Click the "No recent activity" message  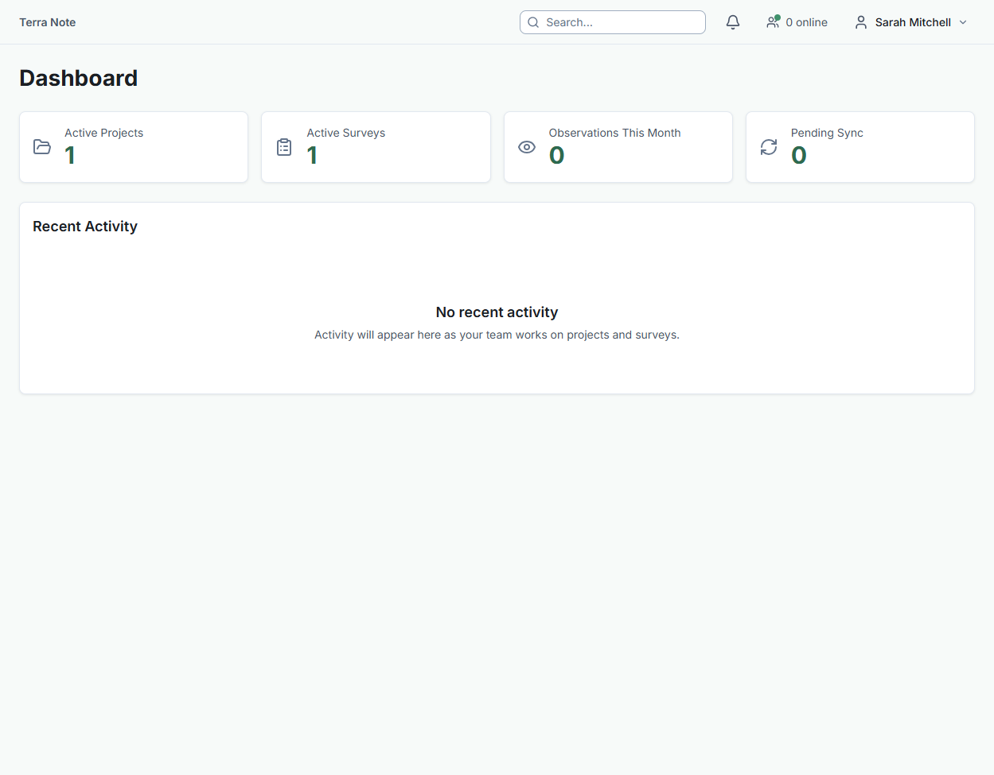(x=497, y=312)
